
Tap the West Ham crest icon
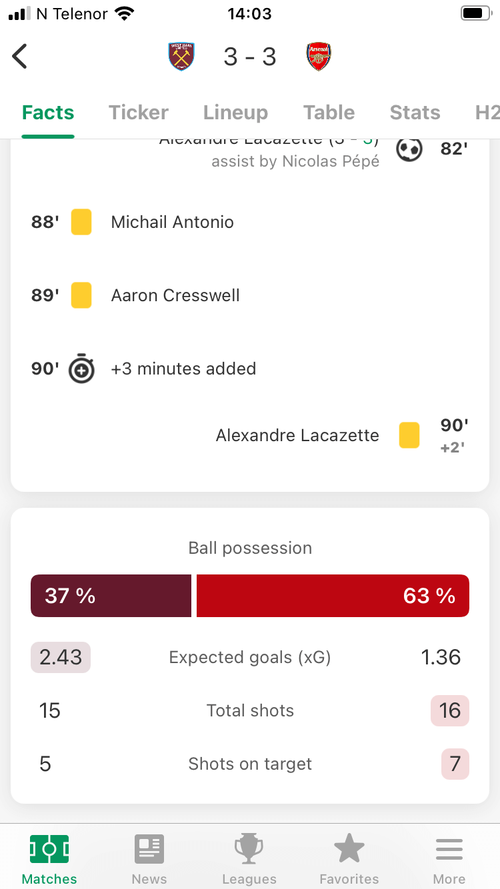[x=181, y=56]
